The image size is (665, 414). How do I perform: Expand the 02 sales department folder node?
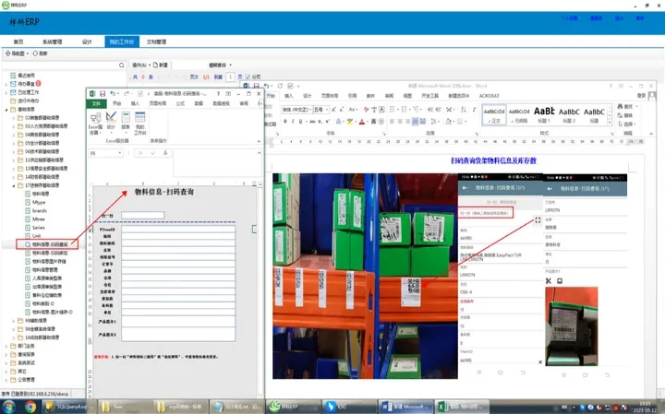point(13,117)
